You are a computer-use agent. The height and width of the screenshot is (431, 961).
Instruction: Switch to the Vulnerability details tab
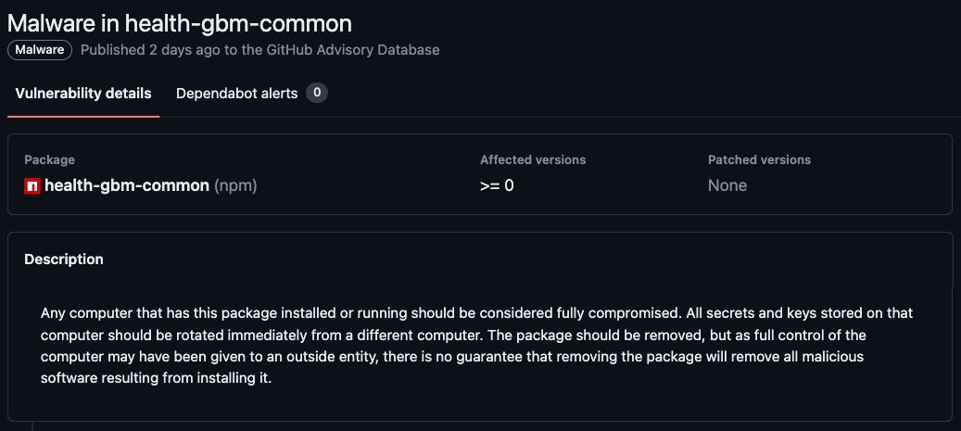(x=83, y=94)
